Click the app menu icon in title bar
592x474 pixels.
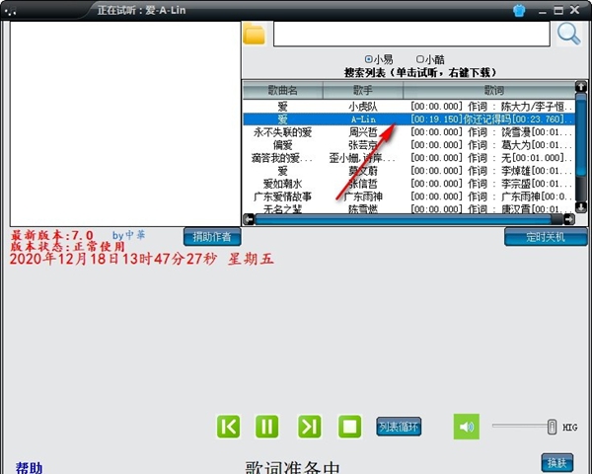point(10,11)
